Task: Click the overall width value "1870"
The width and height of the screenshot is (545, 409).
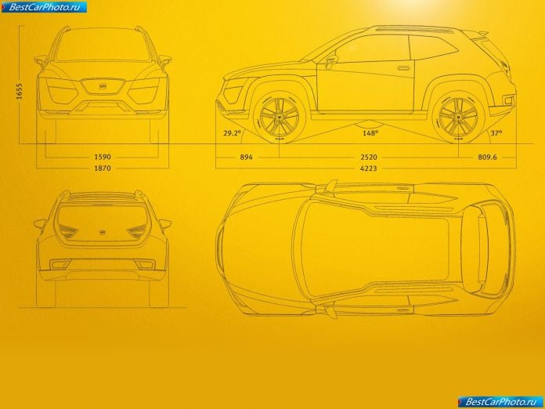Action: (103, 168)
